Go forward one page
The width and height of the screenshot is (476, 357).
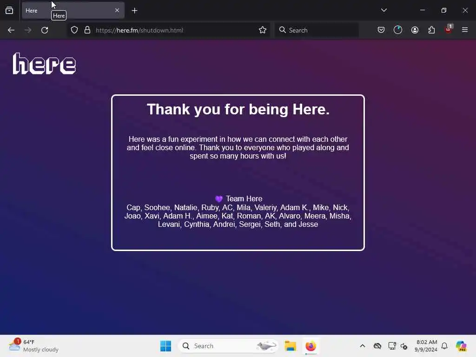pyautogui.click(x=28, y=30)
